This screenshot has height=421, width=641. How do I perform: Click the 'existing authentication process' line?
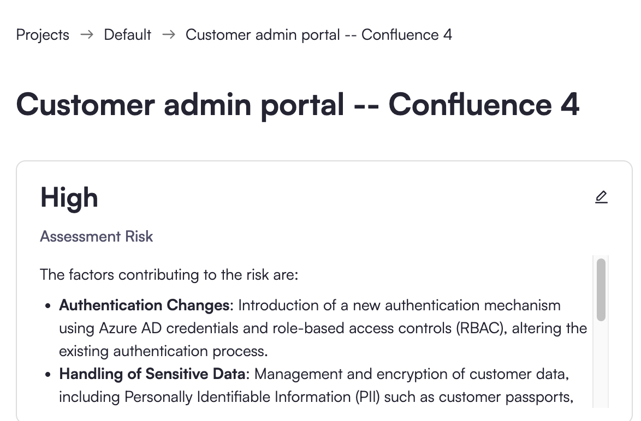(163, 351)
